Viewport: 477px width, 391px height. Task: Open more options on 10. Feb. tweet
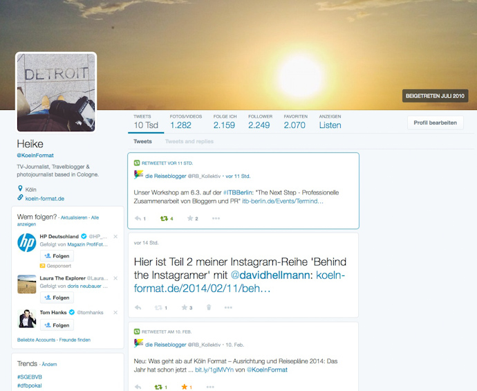click(x=210, y=387)
